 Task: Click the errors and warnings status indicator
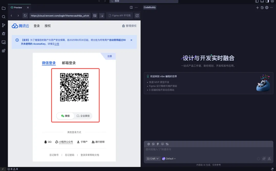pos(13,169)
